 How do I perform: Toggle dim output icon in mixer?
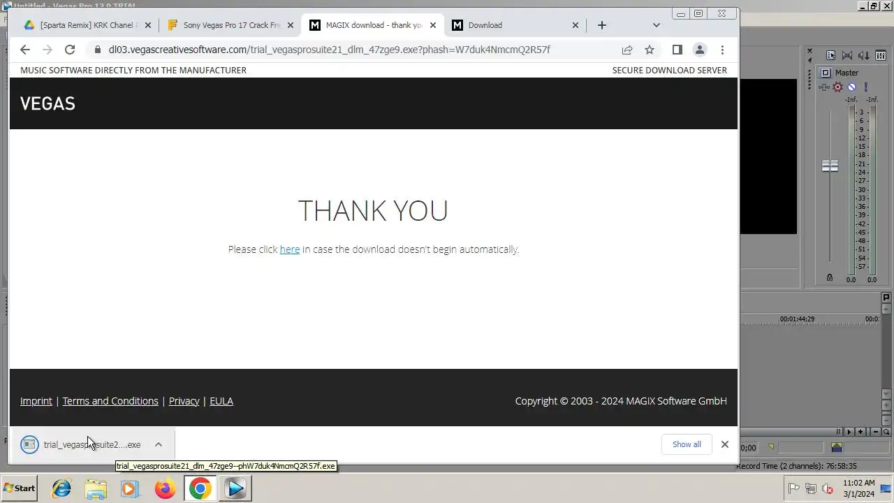(x=863, y=55)
